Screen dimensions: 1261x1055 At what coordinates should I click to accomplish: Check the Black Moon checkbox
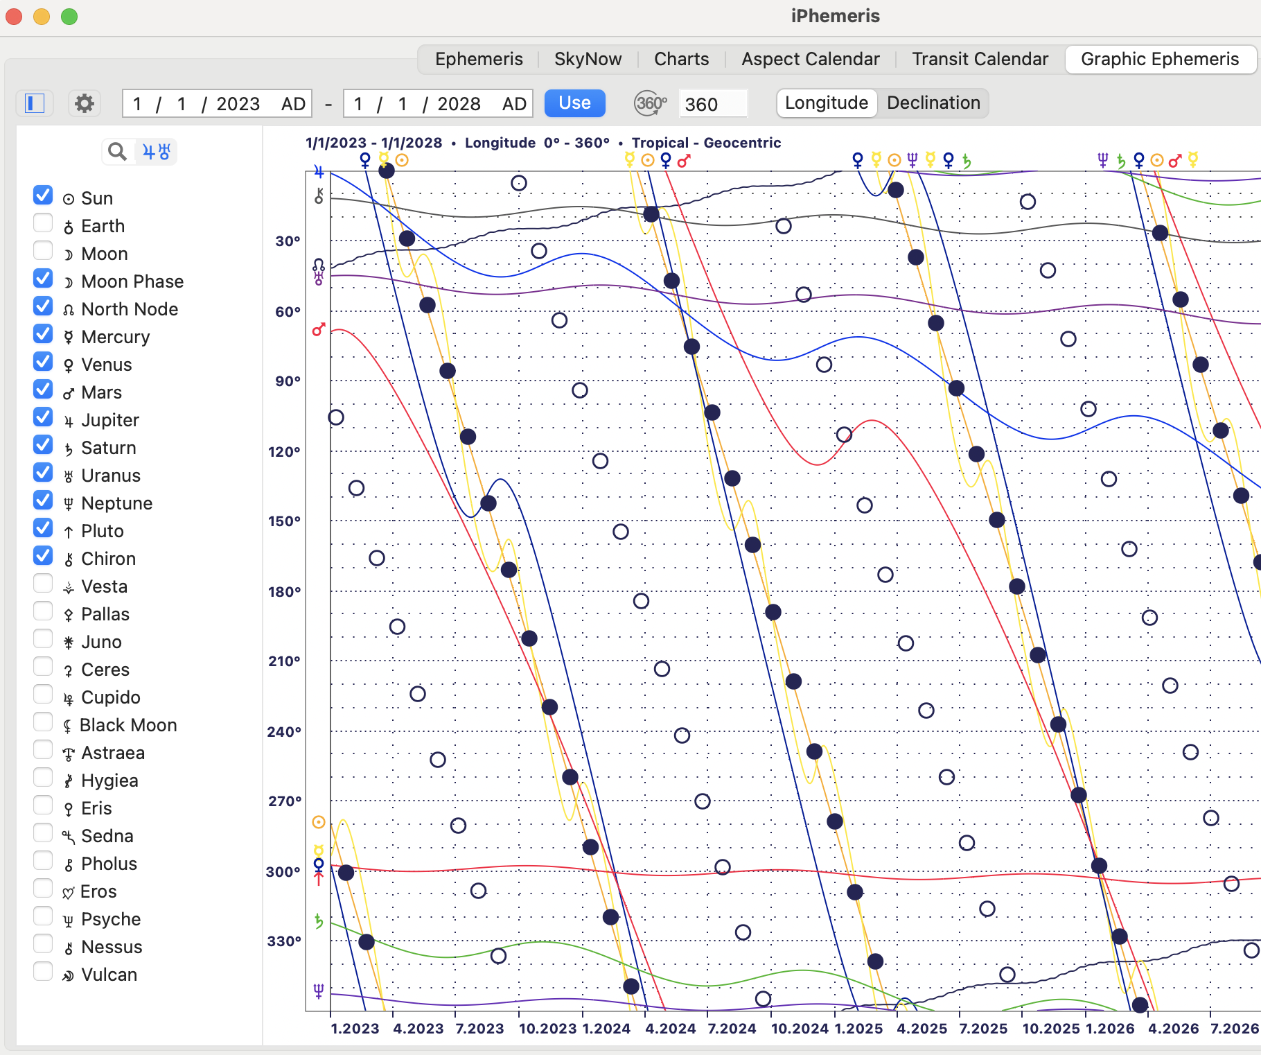coord(43,722)
